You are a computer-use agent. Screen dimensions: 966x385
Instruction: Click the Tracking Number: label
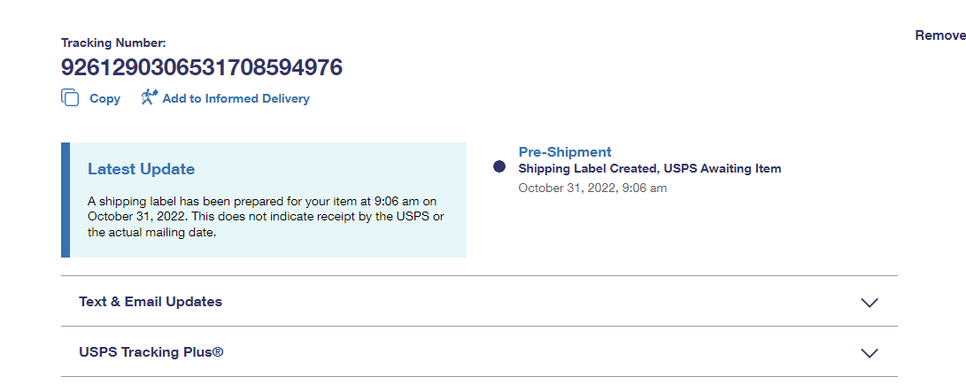coord(113,42)
